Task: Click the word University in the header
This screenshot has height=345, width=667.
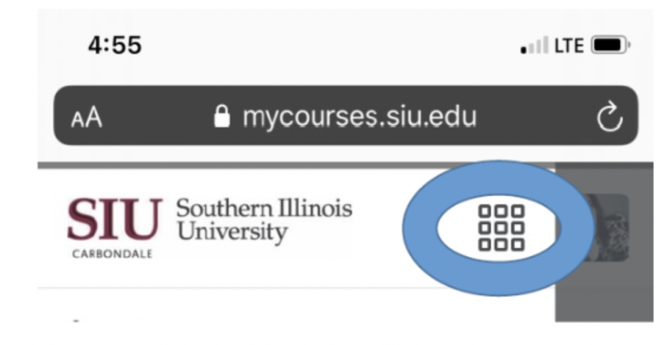Action: tap(233, 232)
